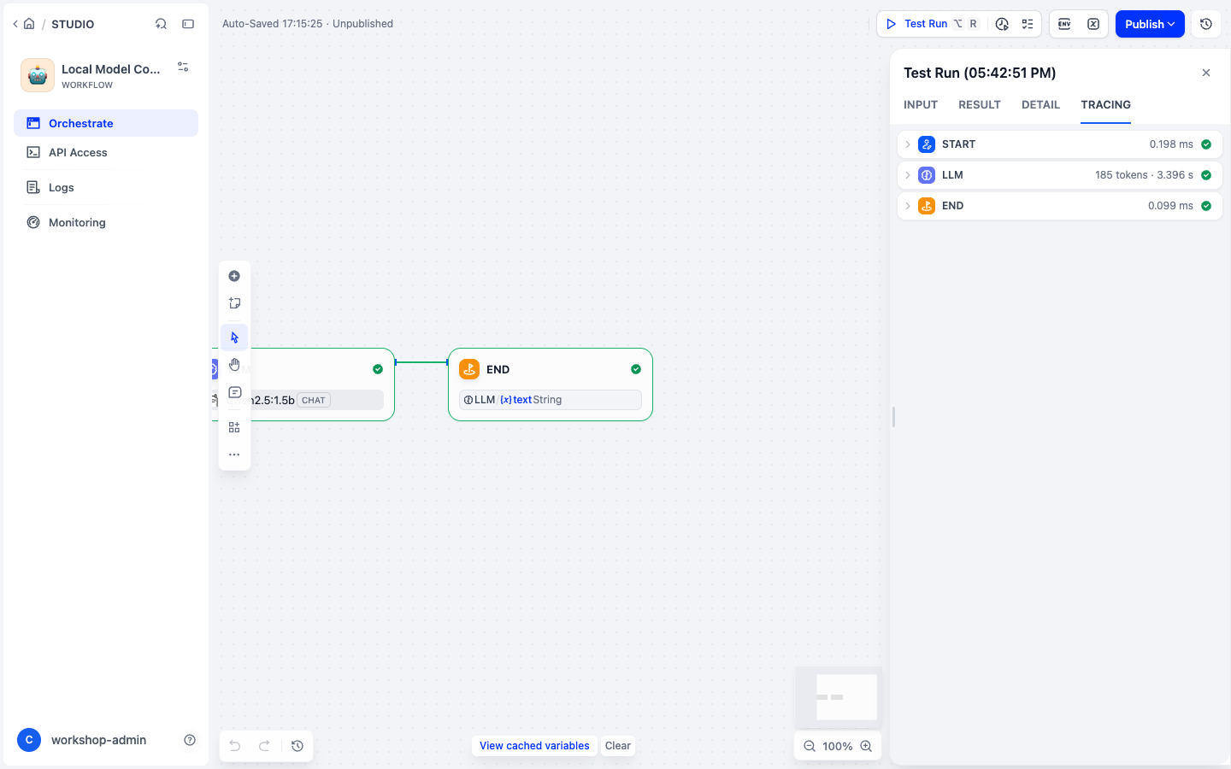View run history via the clock-play icon
1231x769 pixels.
point(1002,24)
